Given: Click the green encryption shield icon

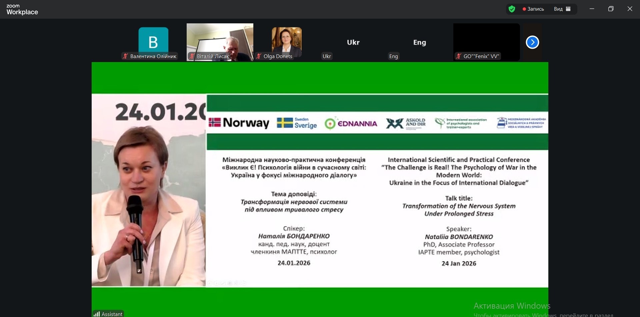Looking at the screenshot, I should point(512,9).
